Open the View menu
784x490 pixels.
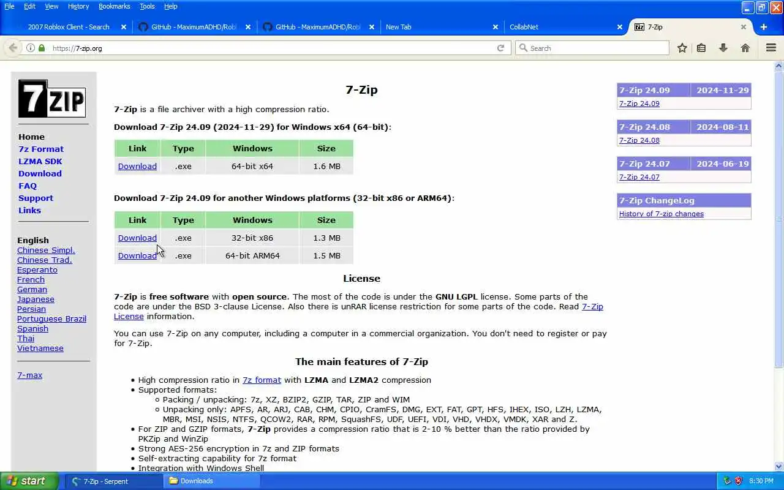point(51,6)
